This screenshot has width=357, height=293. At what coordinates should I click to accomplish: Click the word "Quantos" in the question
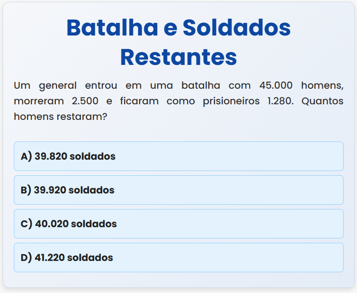click(x=322, y=101)
